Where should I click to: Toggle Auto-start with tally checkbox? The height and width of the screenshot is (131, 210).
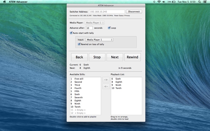(x=71, y=33)
